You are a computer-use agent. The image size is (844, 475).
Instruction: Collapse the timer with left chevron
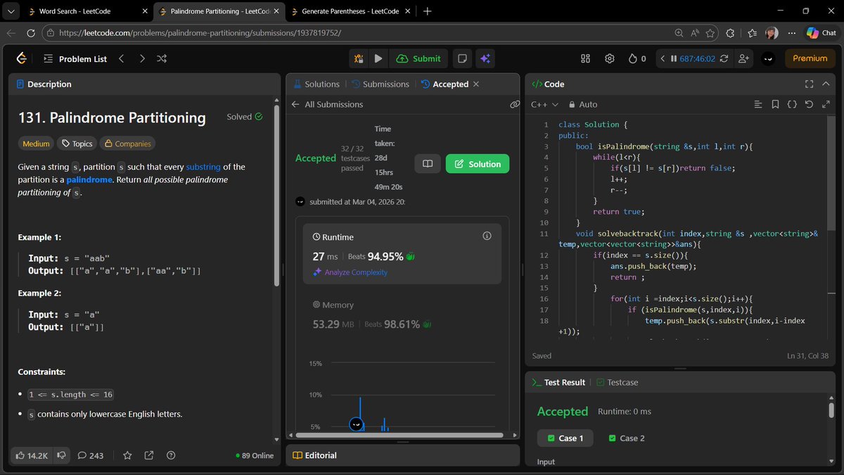pyautogui.click(x=661, y=59)
